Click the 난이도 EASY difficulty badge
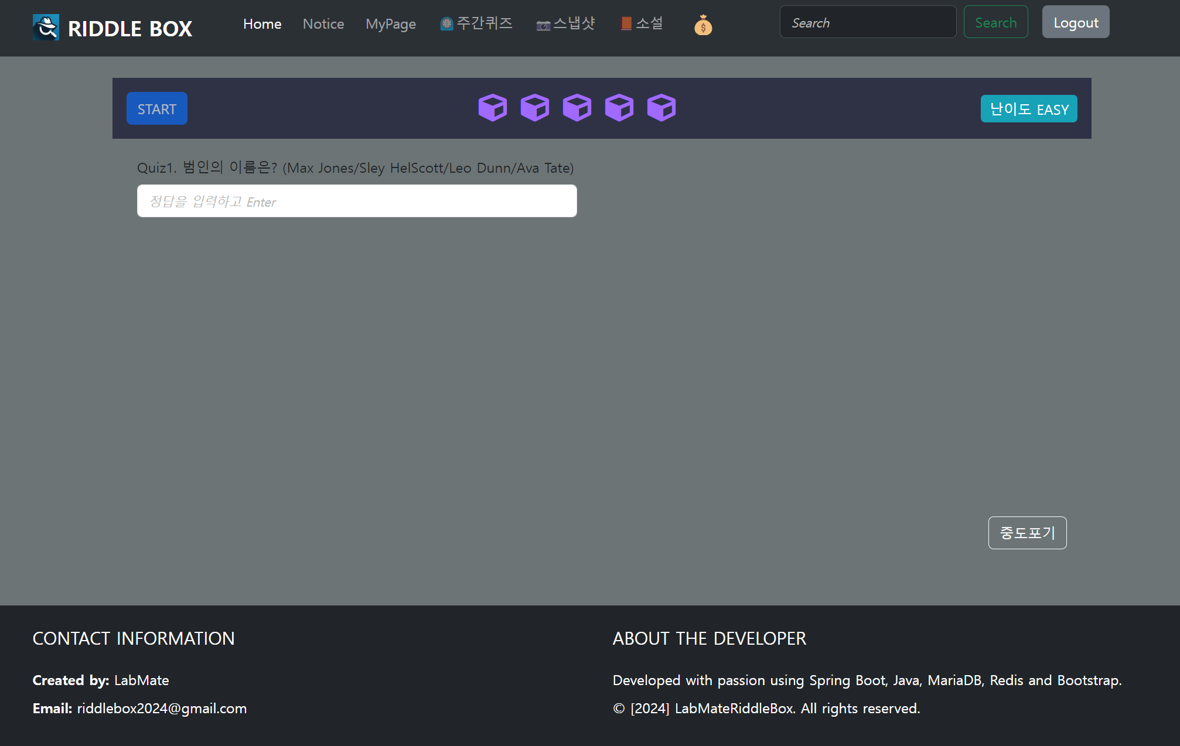The width and height of the screenshot is (1180, 746). click(x=1028, y=109)
